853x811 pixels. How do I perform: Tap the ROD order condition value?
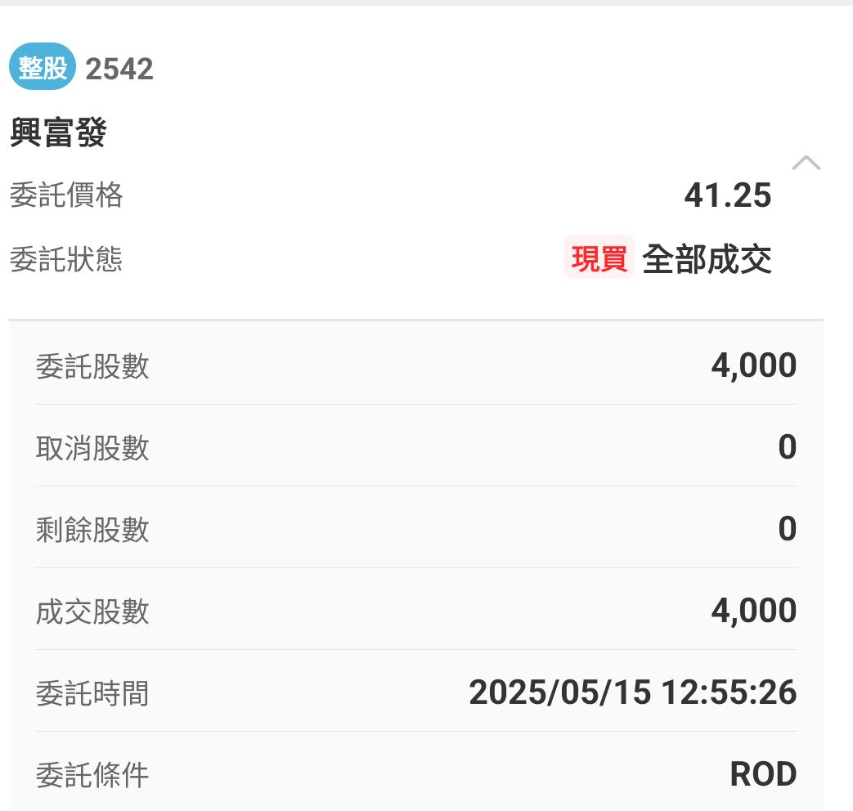(x=762, y=774)
